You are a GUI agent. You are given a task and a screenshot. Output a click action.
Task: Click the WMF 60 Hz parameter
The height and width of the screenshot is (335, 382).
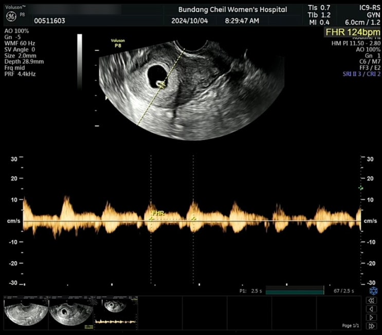20,43
